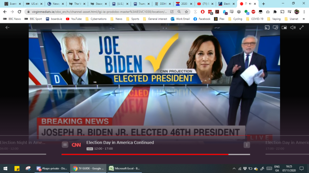309x173 pixels.
Task: Open the YouTube bookmark
Action: [74, 19]
